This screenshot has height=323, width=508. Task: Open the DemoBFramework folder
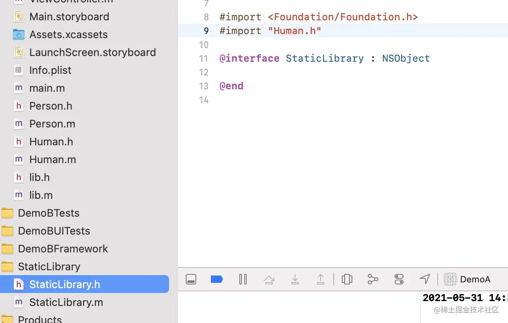[x=63, y=249]
